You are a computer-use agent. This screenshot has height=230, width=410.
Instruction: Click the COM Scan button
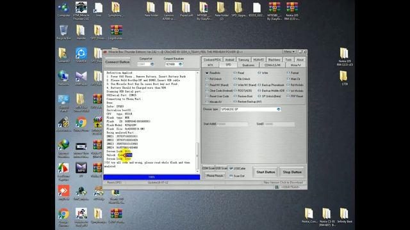tap(208, 168)
